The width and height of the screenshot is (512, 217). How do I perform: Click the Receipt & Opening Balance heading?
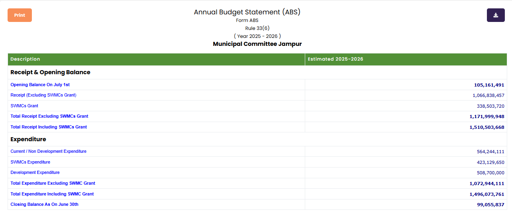50,72
